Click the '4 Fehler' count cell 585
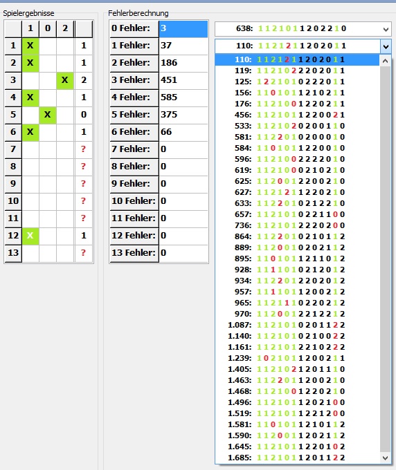 (x=183, y=97)
